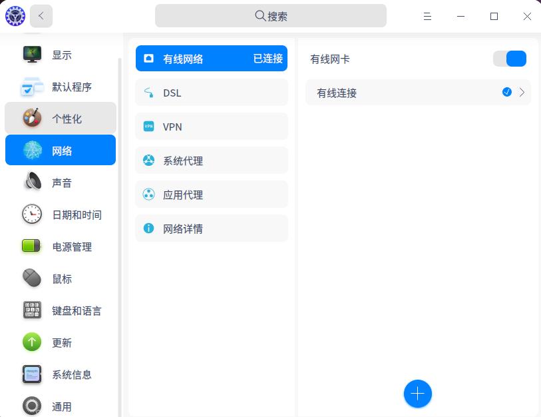This screenshot has width=541, height=417.
Task: Add a new connection with plus button
Action: [418, 394]
